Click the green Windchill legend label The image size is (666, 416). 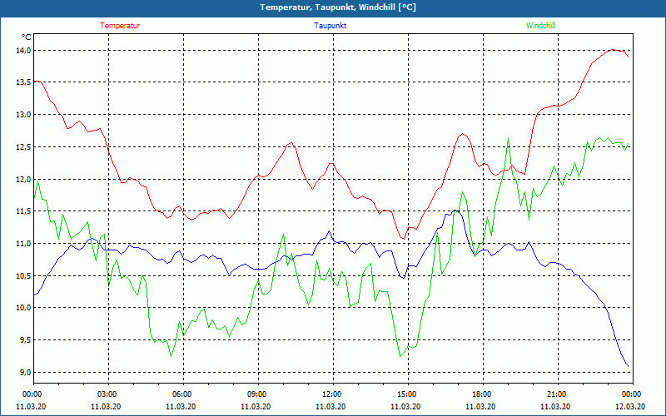click(x=540, y=26)
